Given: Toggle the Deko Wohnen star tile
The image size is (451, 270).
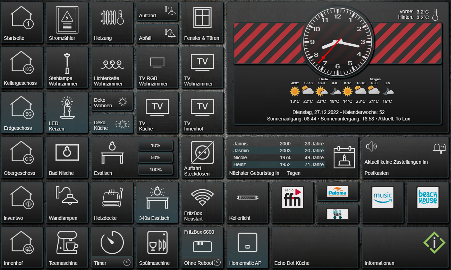Looking at the screenshot, I should tap(112, 101).
